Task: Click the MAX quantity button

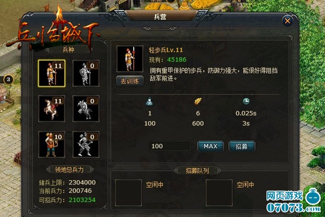Action: [210, 146]
